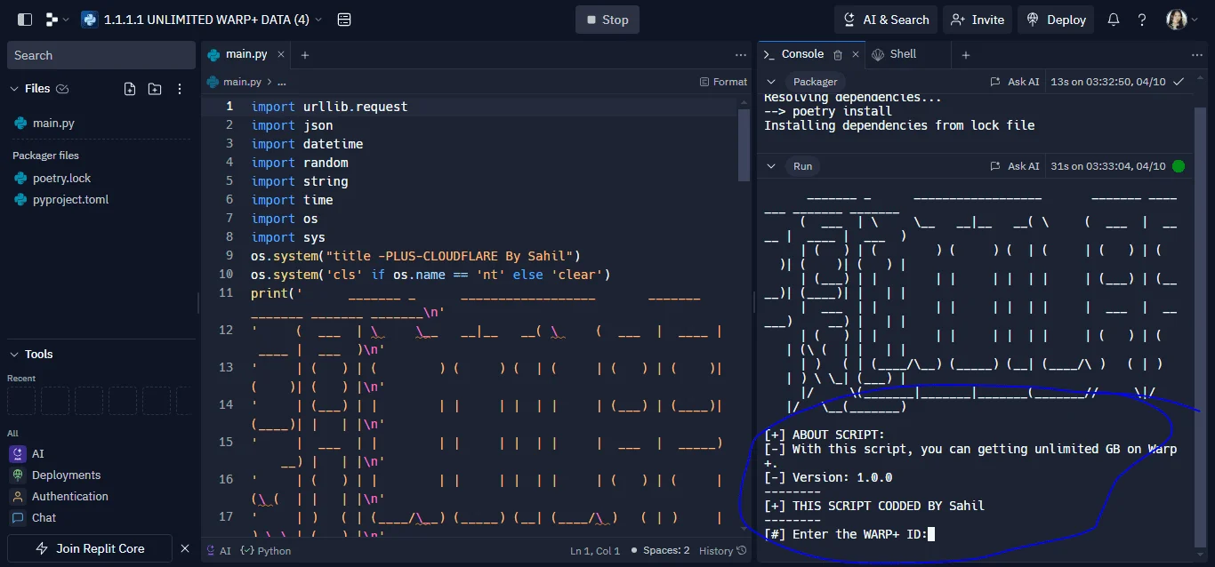Click the Packager label
The height and width of the screenshot is (567, 1215).
coord(815,82)
